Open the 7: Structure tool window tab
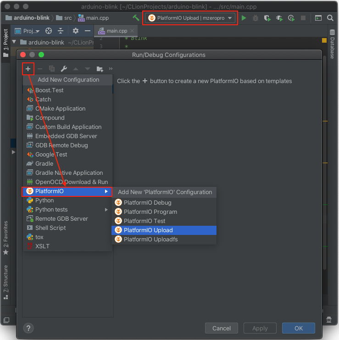 point(6,282)
